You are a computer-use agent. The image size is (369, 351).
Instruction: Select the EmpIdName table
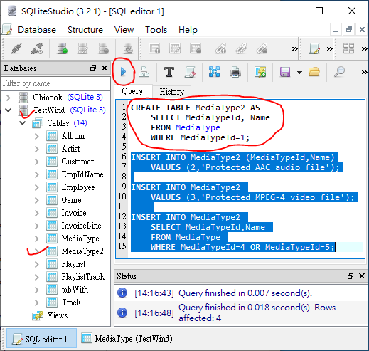coord(82,174)
